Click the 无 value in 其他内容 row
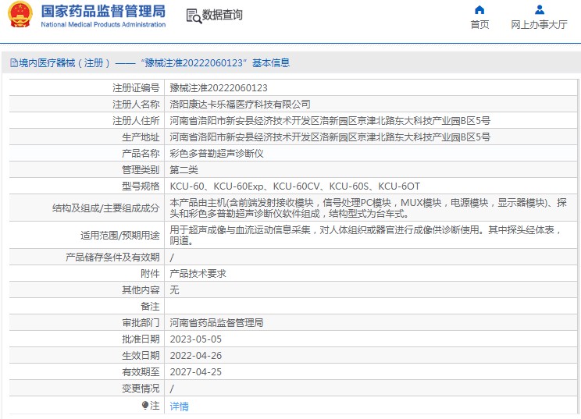The image size is (581, 419). [174, 289]
